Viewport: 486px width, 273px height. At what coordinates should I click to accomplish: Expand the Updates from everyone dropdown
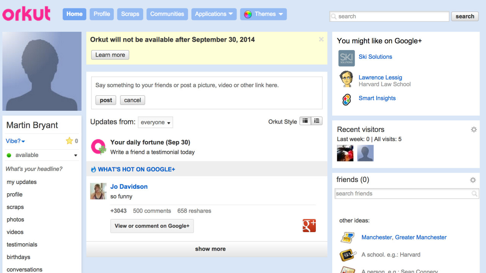tap(155, 122)
